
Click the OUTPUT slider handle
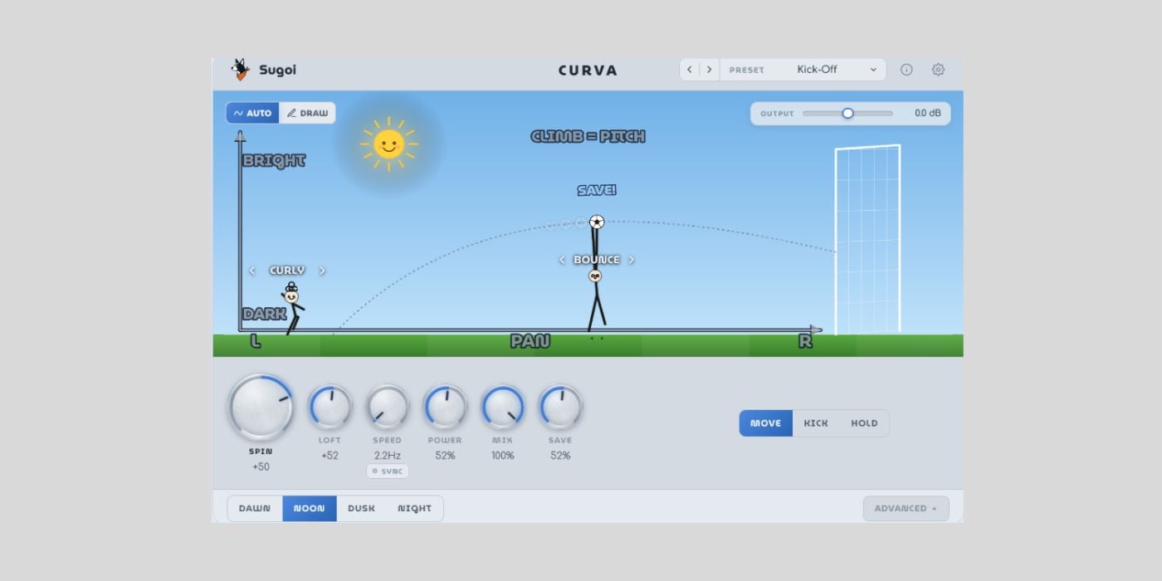point(847,113)
